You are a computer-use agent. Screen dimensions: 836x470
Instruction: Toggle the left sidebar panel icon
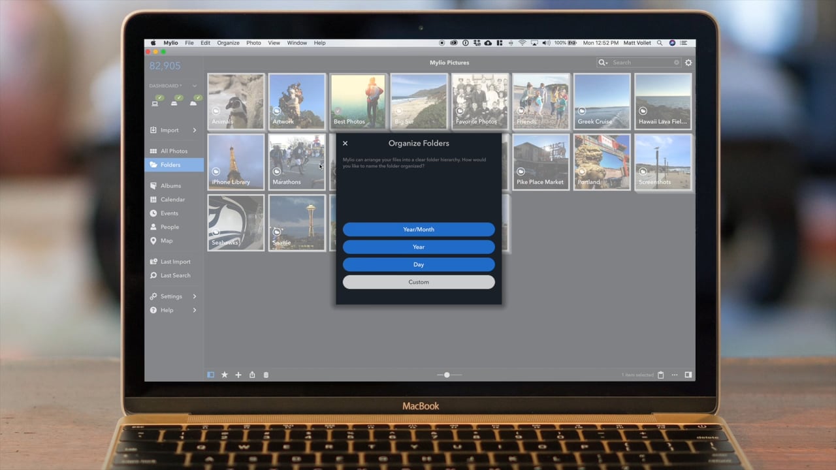[x=211, y=375]
